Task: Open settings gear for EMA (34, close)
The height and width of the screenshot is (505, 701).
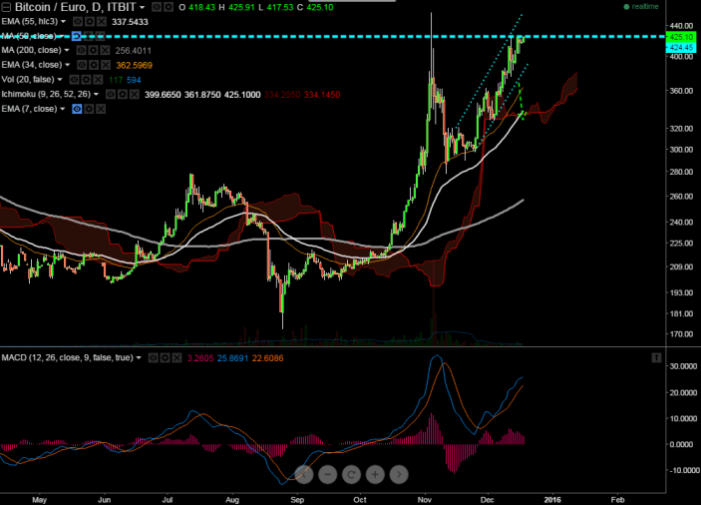Action: click(94, 65)
